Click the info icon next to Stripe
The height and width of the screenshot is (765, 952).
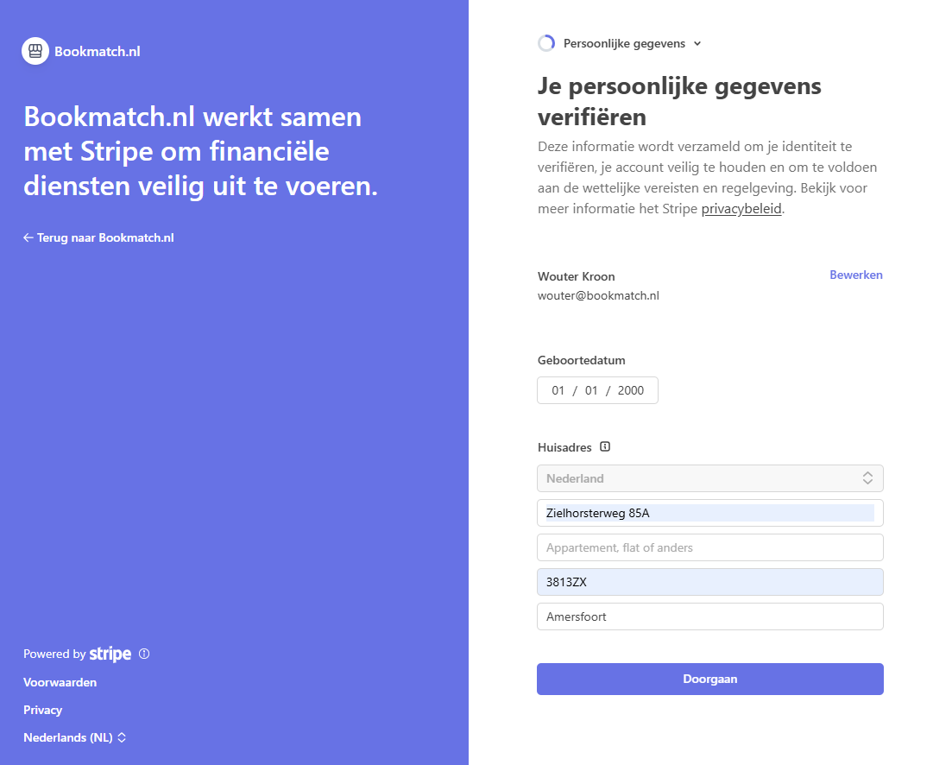pos(144,654)
